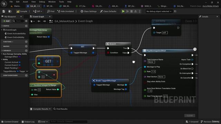
Task: Open the Content Drawer
Action: [x=10, y=122]
